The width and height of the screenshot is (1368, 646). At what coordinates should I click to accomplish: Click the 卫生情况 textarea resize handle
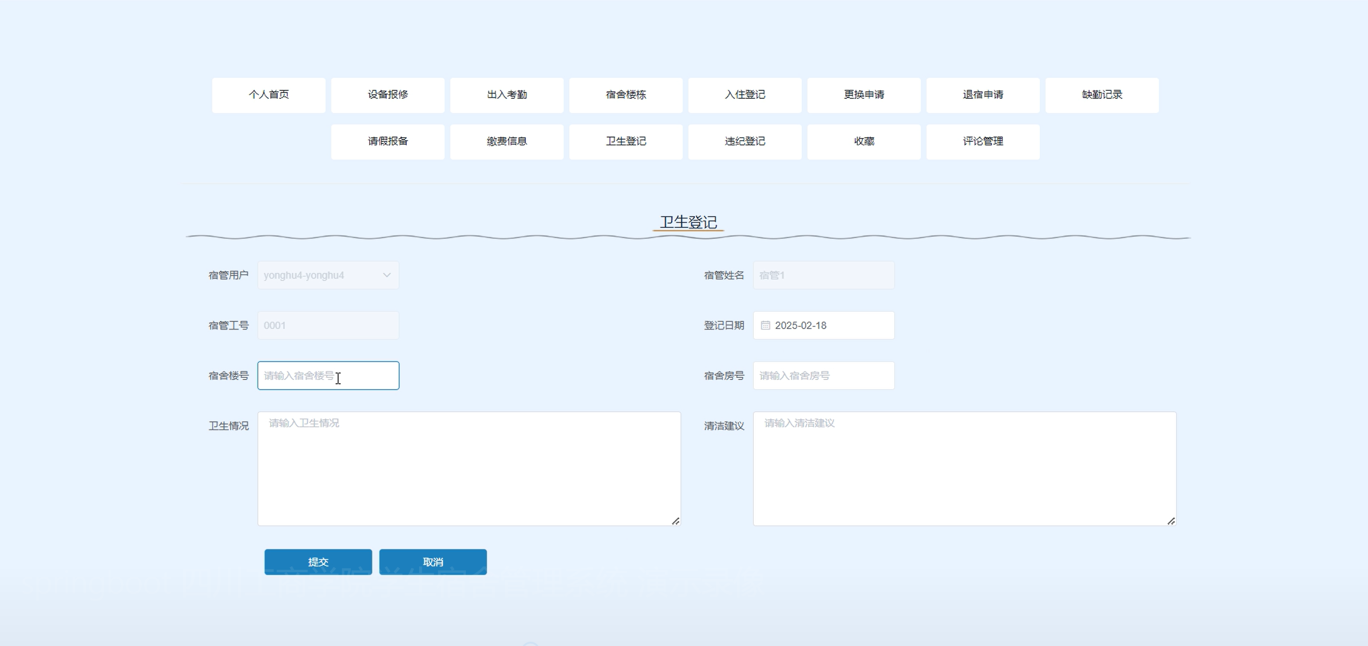pos(676,521)
